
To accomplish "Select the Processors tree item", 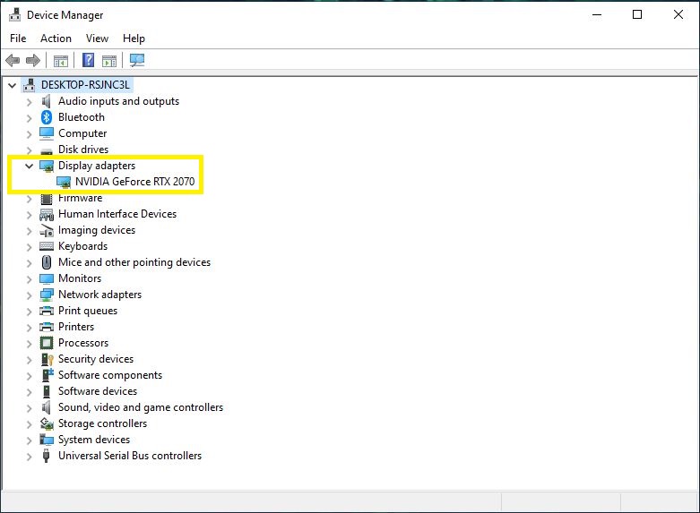I will [x=83, y=343].
